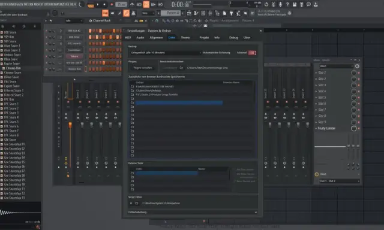Switch to the Theme settings tab
Screen dimensions: 384x230
point(185,38)
